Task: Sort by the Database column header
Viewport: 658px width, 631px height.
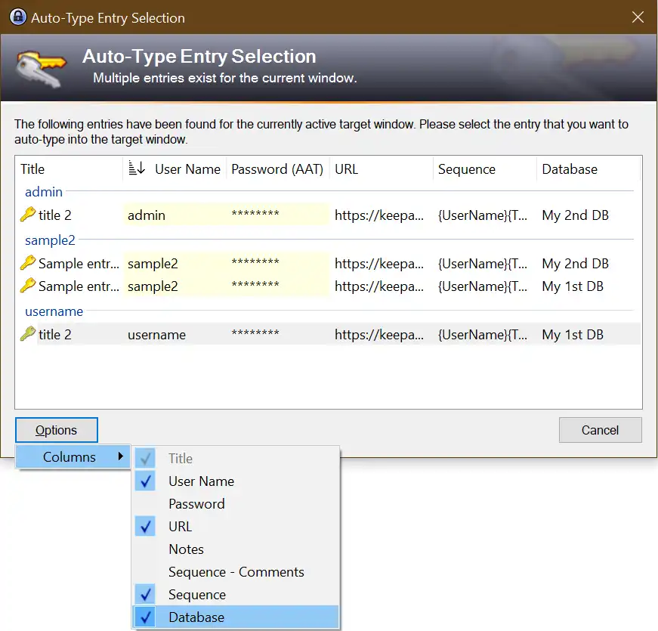Action: 588,169
